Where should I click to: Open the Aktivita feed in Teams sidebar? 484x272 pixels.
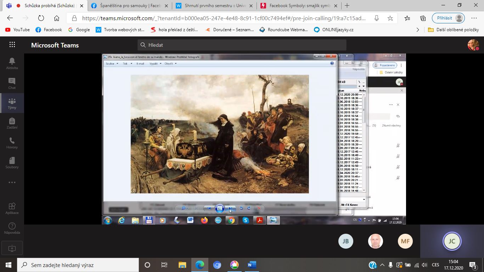pos(12,63)
